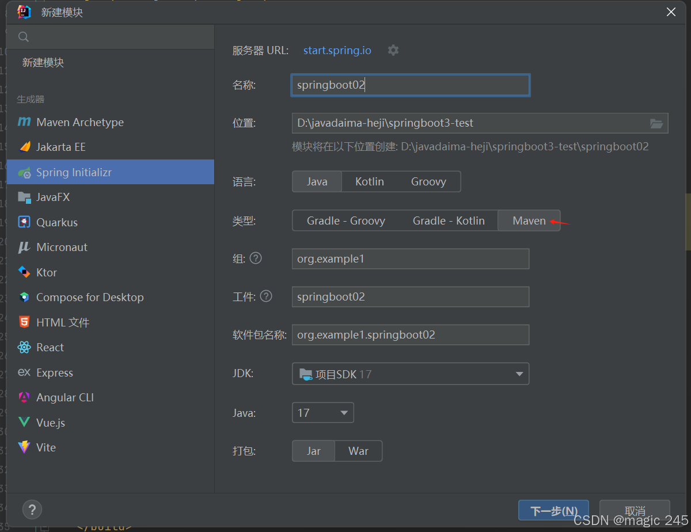The height and width of the screenshot is (532, 691).
Task: Select Ktor generator
Action: (111, 272)
